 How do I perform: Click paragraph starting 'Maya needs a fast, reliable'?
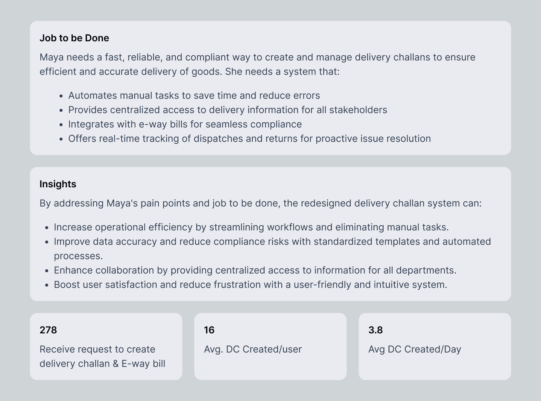[x=257, y=64]
